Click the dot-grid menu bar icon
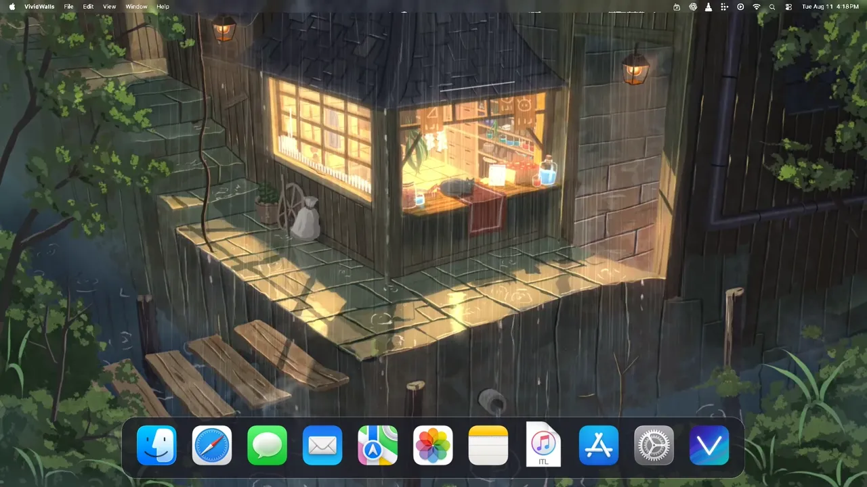Screen dimensions: 867x487 click(725, 7)
